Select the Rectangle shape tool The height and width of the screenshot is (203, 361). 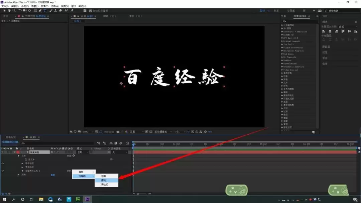coord(35,11)
